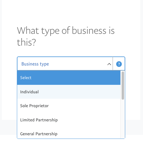Select Individual as business type
143x144 pixels.
pos(69,92)
